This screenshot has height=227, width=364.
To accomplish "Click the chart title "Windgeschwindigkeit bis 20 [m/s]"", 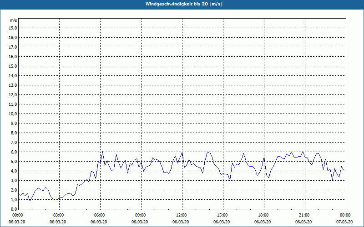I will [184, 4].
